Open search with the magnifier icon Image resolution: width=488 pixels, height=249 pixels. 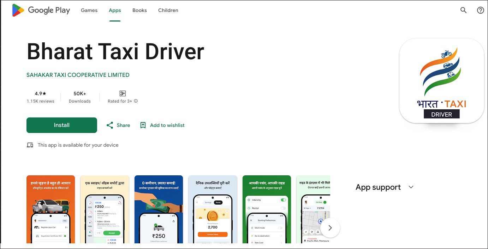tap(463, 11)
